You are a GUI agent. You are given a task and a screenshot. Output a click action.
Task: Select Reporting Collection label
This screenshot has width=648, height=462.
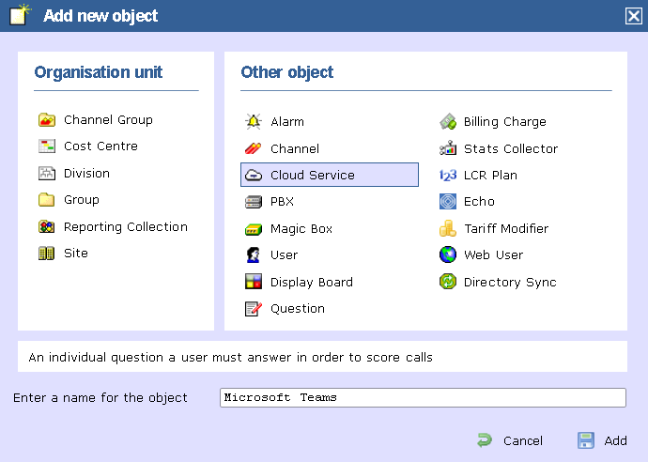[126, 227]
